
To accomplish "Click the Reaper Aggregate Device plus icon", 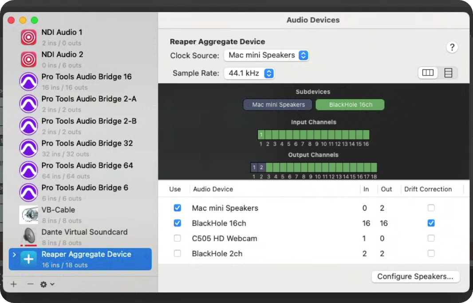I will [x=29, y=259].
